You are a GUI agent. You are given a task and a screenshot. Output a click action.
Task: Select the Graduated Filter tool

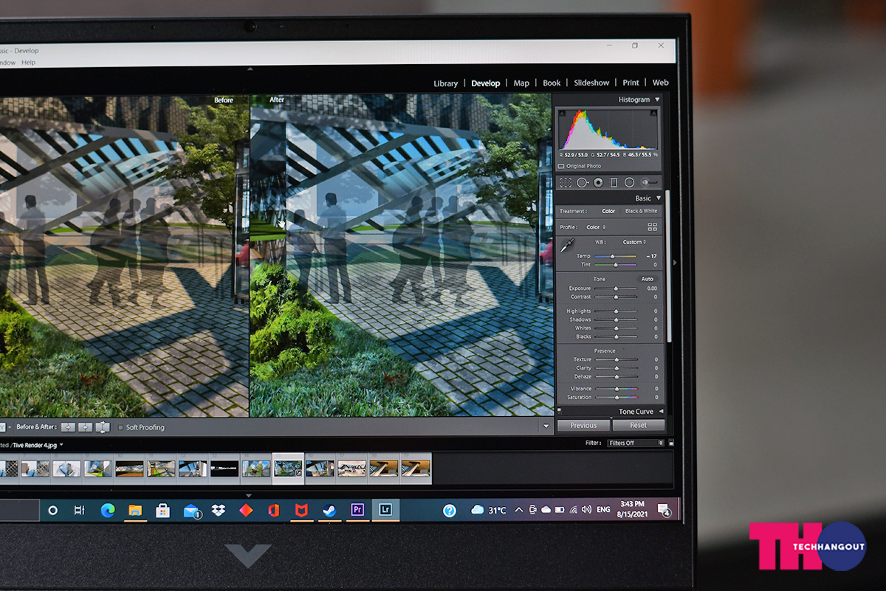[x=614, y=182]
